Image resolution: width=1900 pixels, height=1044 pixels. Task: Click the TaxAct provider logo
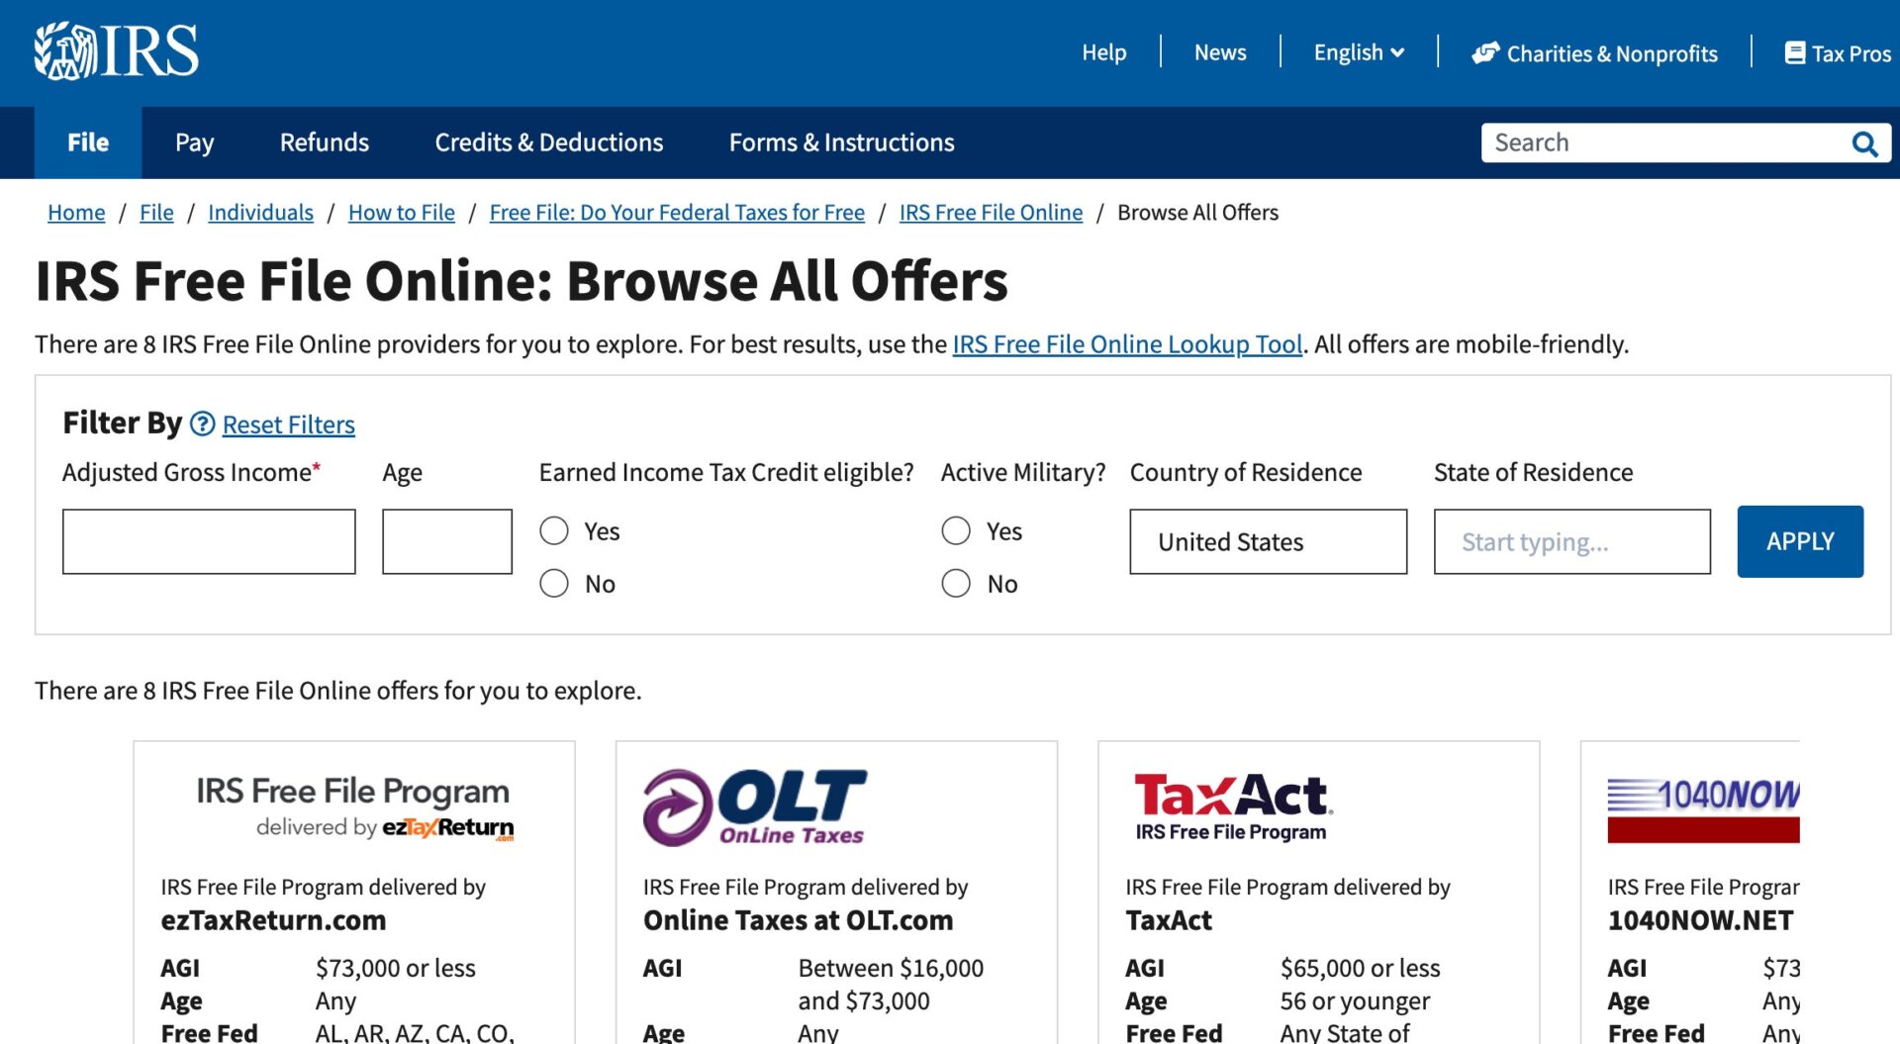pos(1233,807)
